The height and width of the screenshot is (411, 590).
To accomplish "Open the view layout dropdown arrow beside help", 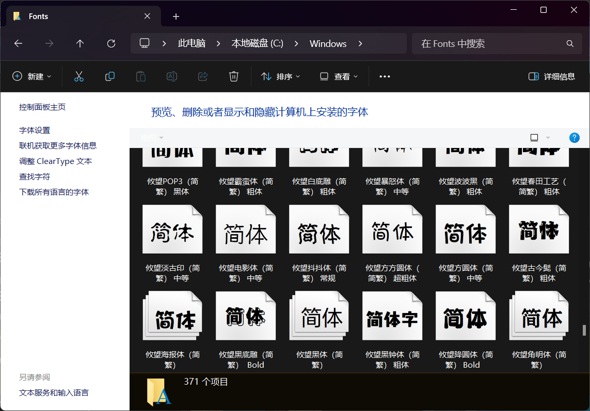I will 548,138.
